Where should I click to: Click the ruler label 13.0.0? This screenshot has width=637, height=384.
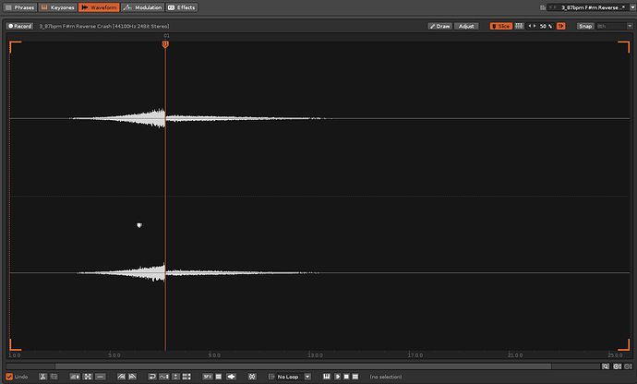[315, 355]
